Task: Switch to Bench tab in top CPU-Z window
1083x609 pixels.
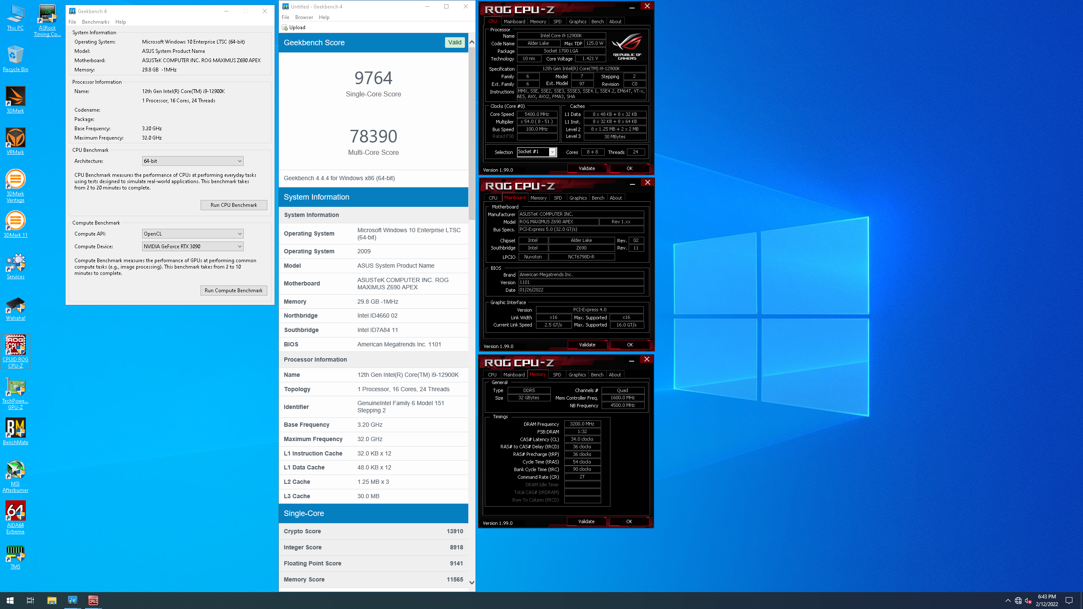Action: coord(598,22)
